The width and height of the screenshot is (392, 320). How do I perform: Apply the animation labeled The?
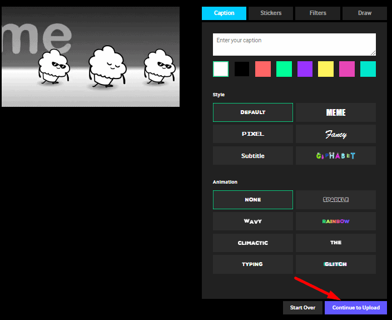(x=336, y=243)
